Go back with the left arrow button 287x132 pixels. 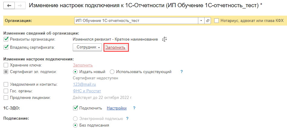9,6
